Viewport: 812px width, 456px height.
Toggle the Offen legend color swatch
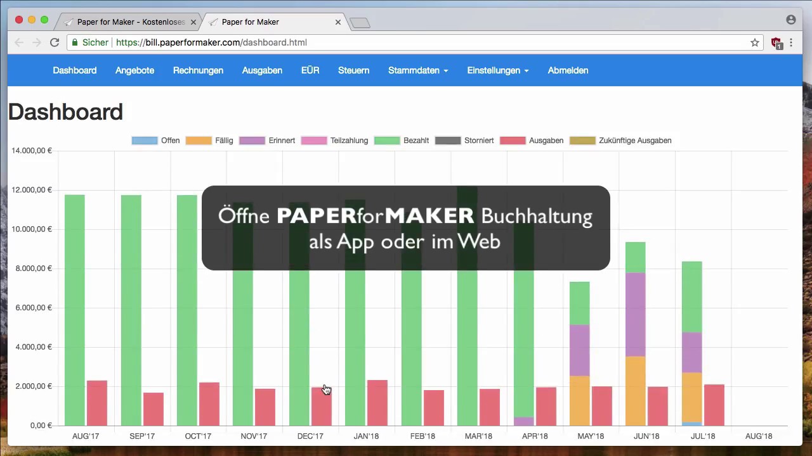pyautogui.click(x=144, y=141)
